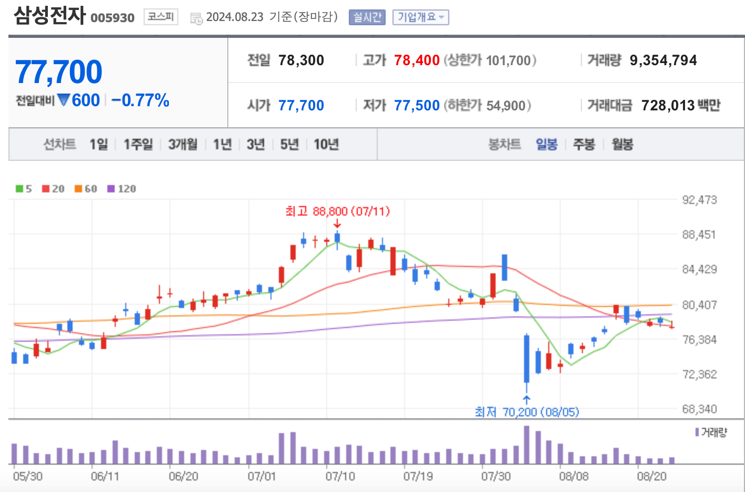The height and width of the screenshot is (492, 745).
Task: Switch to 월봉 monthly candle chart
Action: click(622, 144)
